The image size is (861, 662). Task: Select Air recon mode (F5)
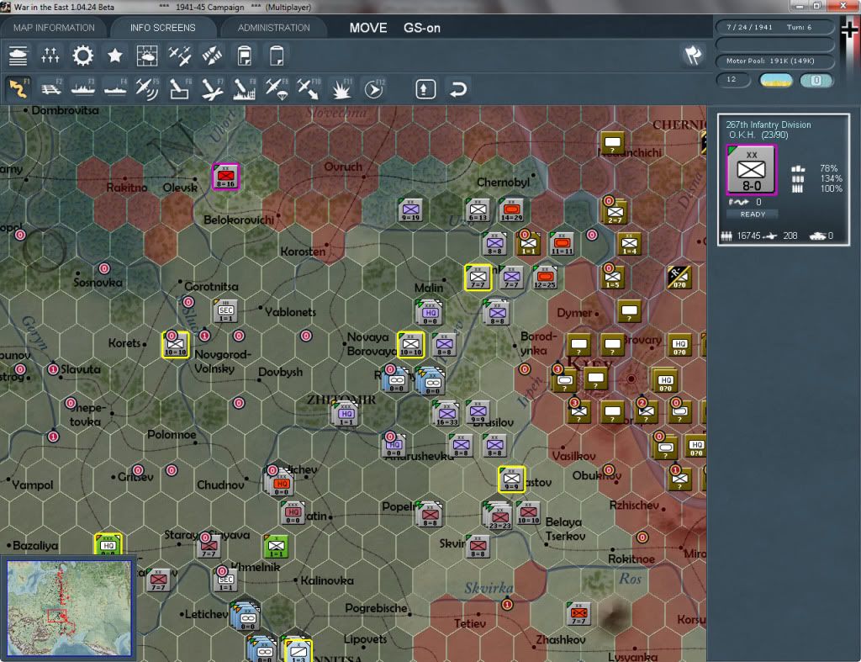(x=147, y=88)
